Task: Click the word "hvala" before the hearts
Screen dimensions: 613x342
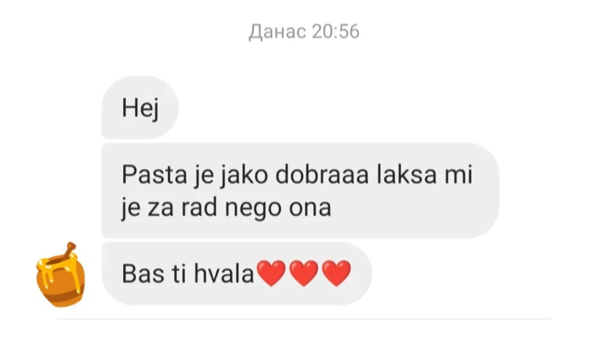Action: coord(224,273)
